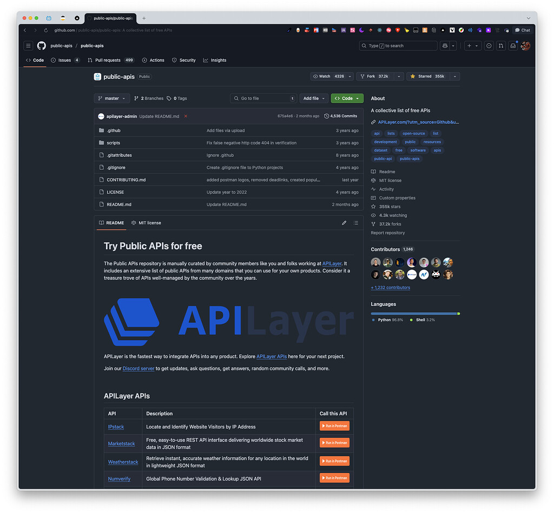Fork the repository
This screenshot has width=554, height=513.
[374, 76]
